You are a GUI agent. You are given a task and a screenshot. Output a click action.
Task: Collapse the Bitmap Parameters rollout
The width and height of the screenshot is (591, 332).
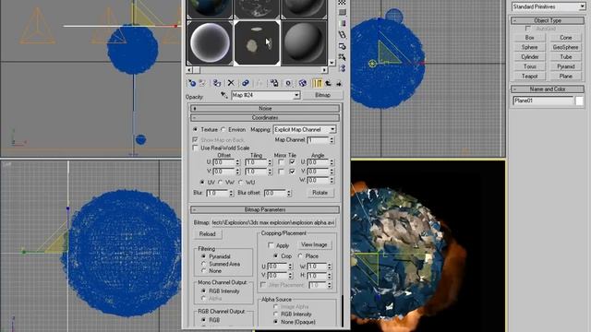pos(265,209)
